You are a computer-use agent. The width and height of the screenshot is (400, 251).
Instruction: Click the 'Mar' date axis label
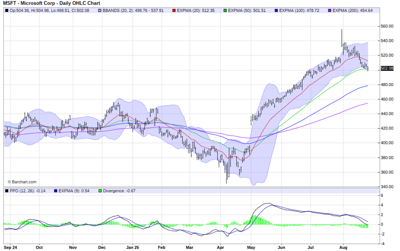(x=190, y=247)
